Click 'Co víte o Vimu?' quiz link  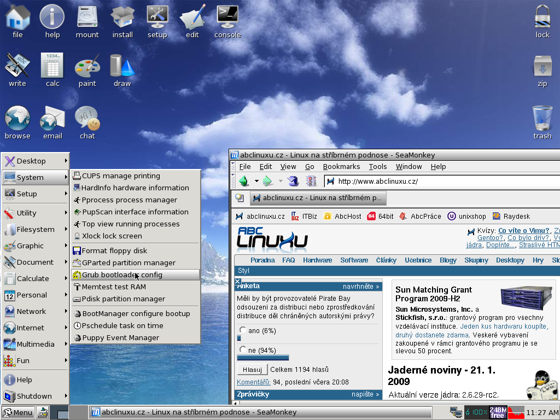[523, 231]
